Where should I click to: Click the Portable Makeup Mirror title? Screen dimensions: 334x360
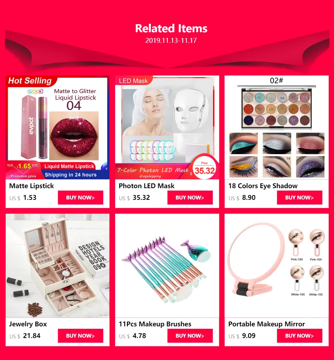pos(266,324)
